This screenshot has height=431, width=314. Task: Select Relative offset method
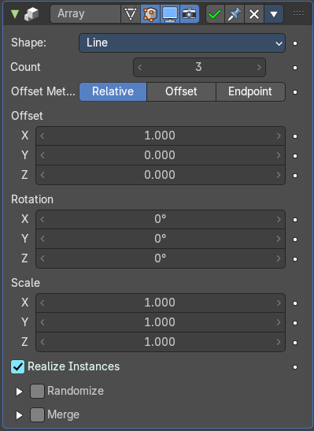(113, 91)
